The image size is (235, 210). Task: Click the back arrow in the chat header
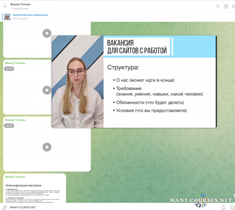coord(5,6)
